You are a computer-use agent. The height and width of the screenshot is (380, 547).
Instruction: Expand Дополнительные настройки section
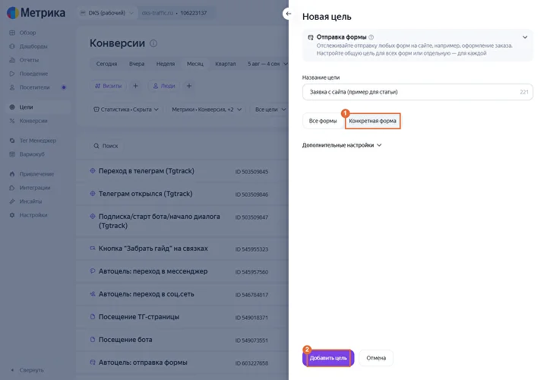coord(342,145)
